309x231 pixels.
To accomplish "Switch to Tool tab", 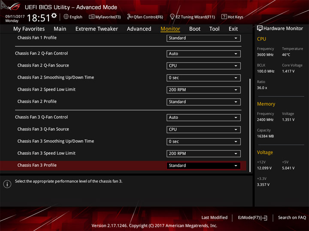I will (215, 29).
